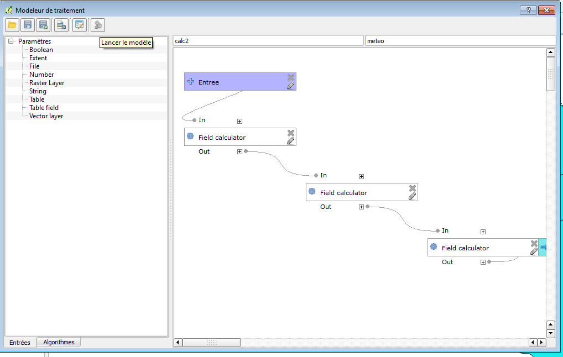
Task: Expand the Out list of third Field calculator
Action: coord(483,262)
